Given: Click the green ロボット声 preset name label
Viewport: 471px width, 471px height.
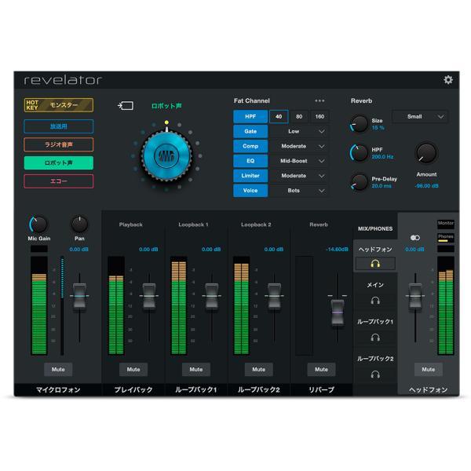Looking at the screenshot, I should 166,106.
